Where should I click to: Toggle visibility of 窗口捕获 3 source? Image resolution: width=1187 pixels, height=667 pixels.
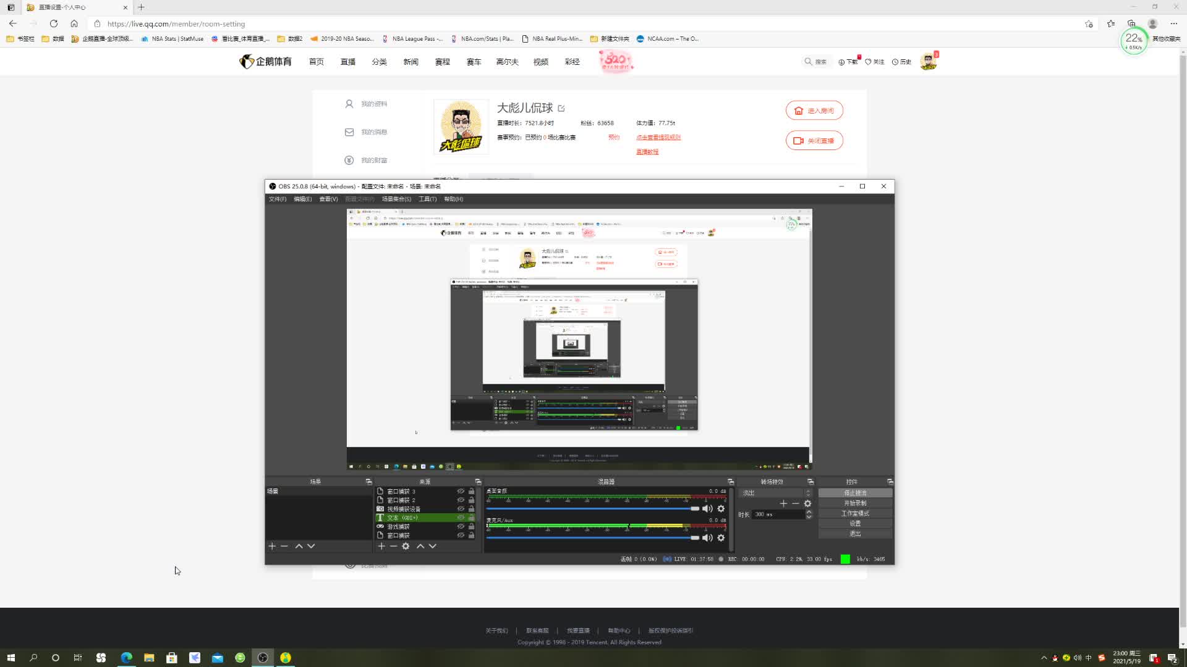[461, 492]
